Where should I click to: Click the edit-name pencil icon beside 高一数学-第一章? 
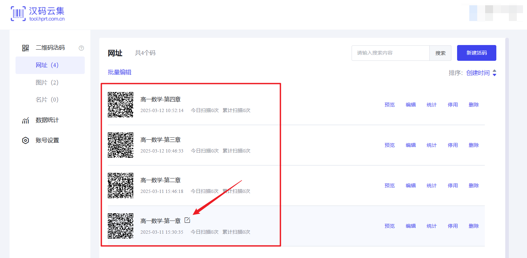tap(187, 220)
